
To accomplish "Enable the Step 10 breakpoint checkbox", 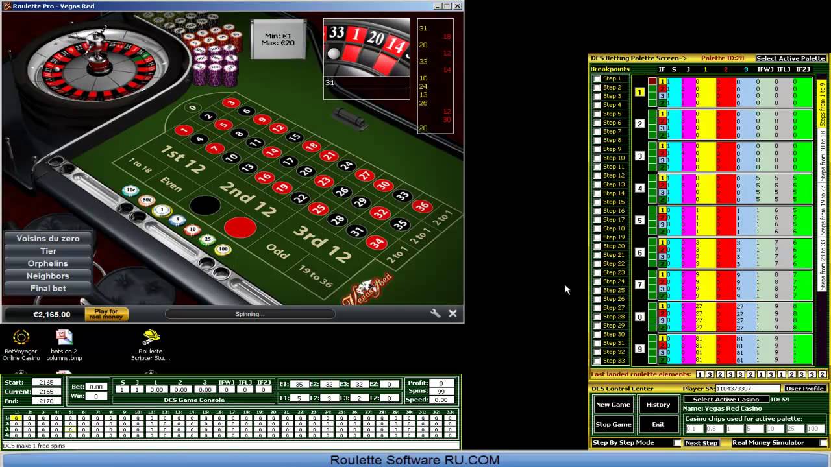I will click(x=597, y=158).
